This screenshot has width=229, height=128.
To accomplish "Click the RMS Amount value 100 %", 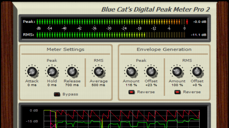I will pyautogui.click(x=177, y=85).
